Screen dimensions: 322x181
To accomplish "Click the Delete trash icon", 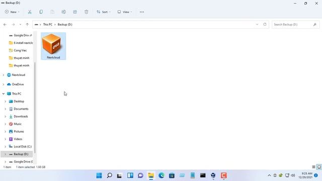I will pyautogui.click(x=86, y=12).
